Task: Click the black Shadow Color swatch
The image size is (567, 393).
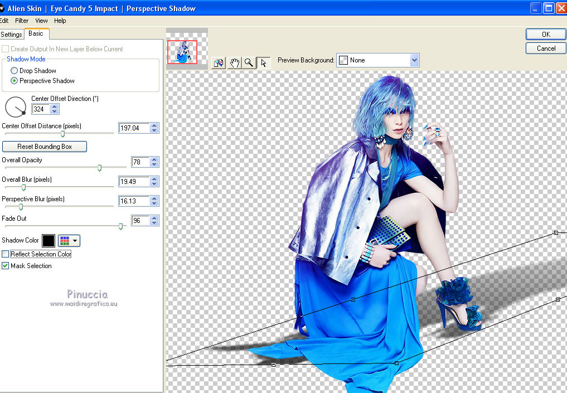Action: coord(49,240)
